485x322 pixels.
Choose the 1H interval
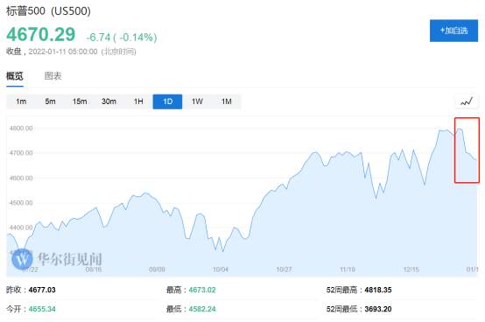pyautogui.click(x=138, y=101)
